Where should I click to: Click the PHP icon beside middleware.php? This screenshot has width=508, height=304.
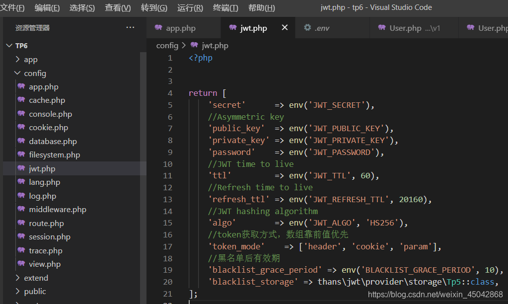(21, 209)
